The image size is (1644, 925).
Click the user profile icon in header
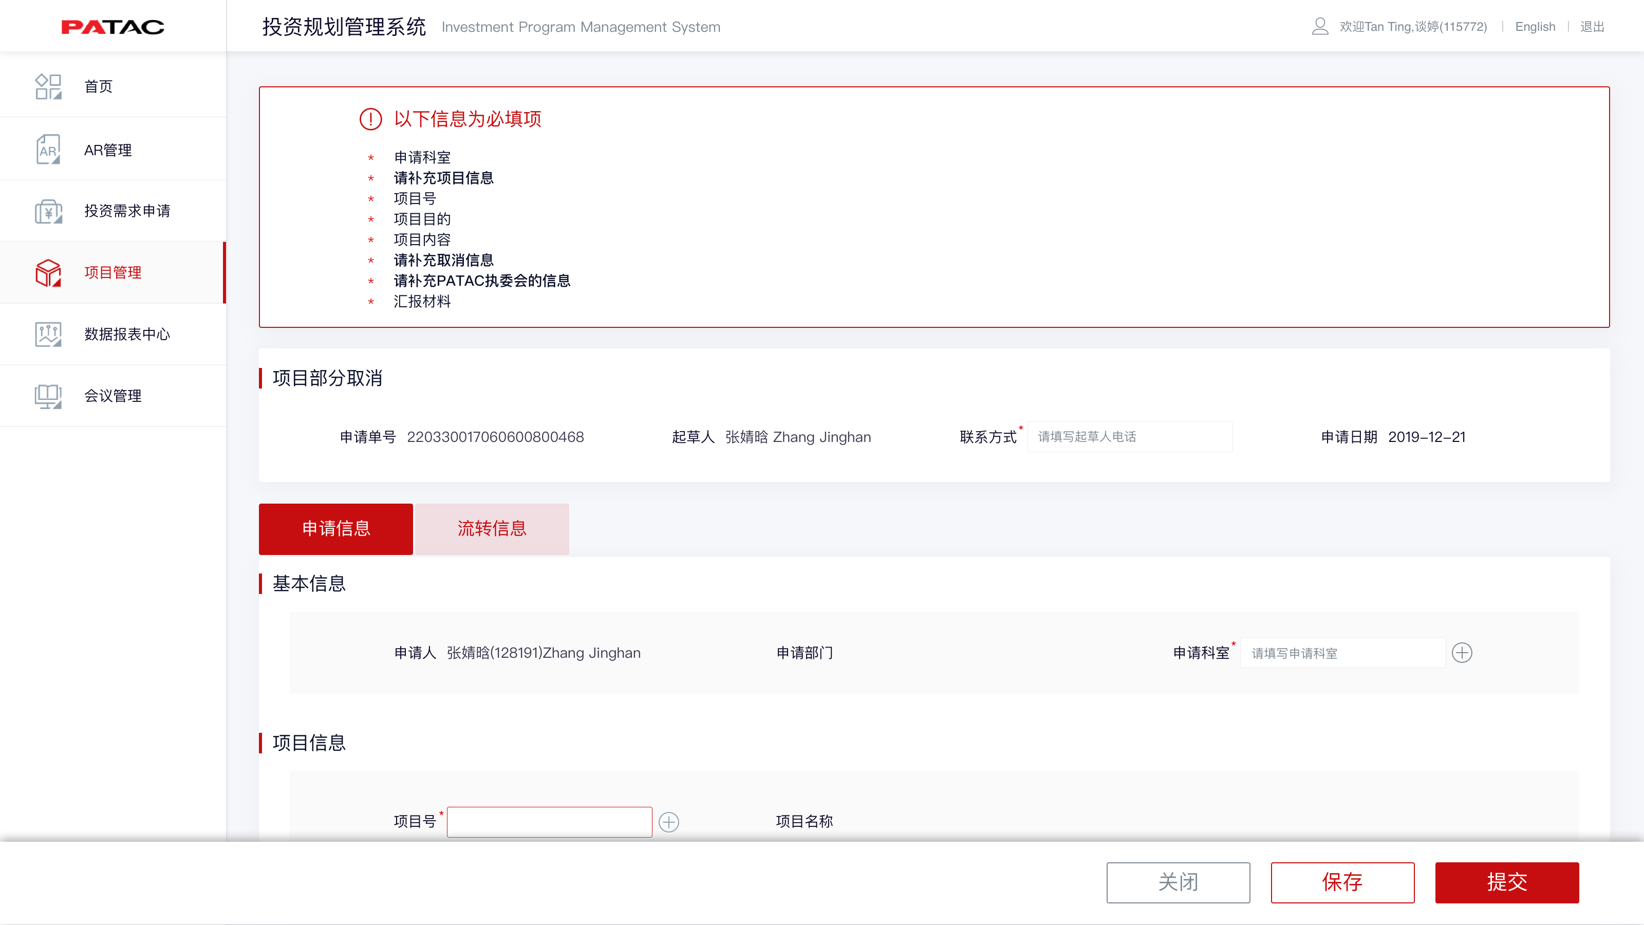pos(1320,26)
